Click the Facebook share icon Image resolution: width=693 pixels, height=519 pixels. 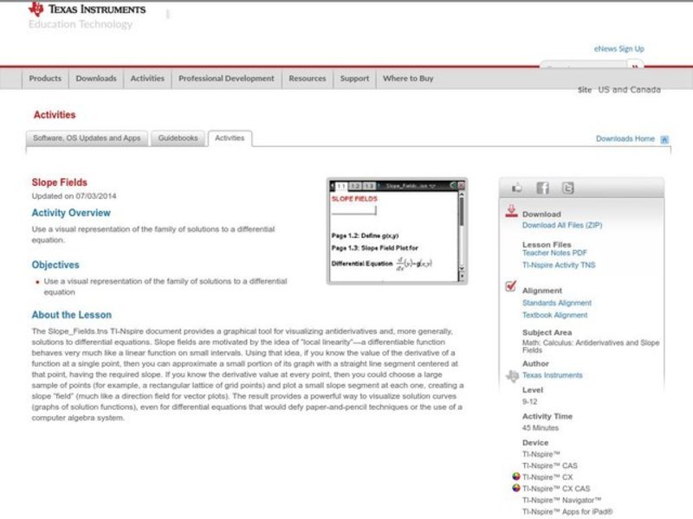click(x=542, y=188)
